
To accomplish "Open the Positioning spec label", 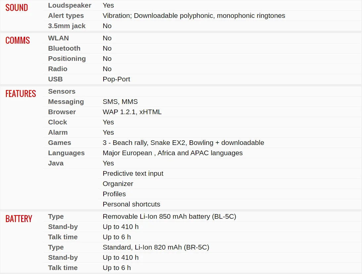I will [67, 59].
